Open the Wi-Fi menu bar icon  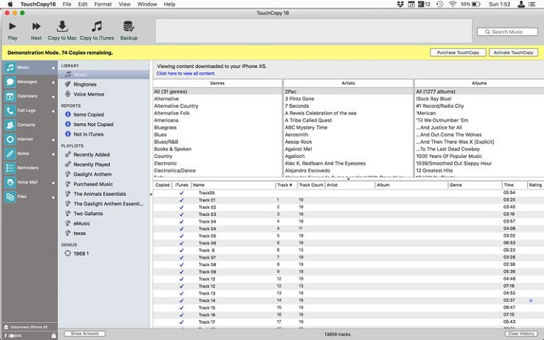pyautogui.click(x=453, y=4)
